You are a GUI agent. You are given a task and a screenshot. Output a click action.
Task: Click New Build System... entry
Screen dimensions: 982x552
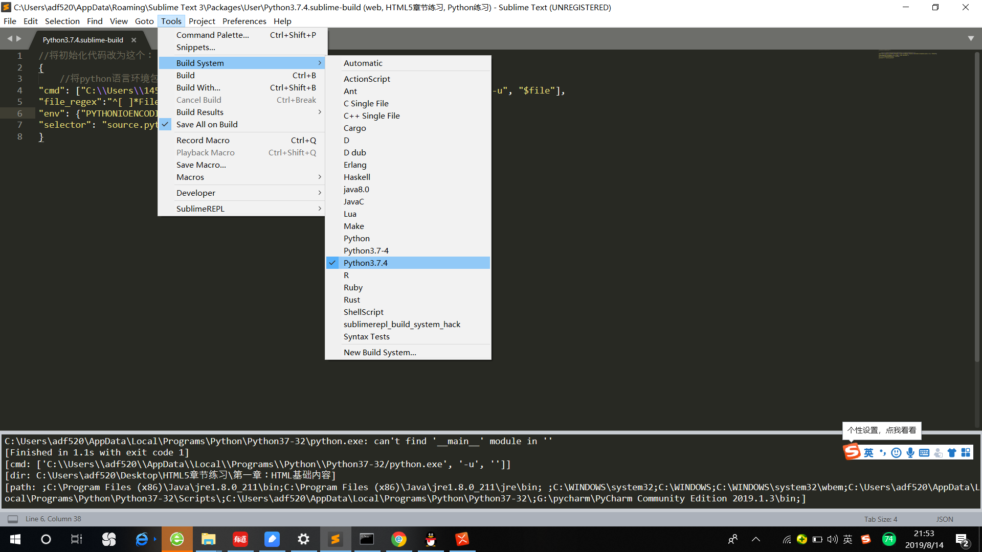point(380,352)
